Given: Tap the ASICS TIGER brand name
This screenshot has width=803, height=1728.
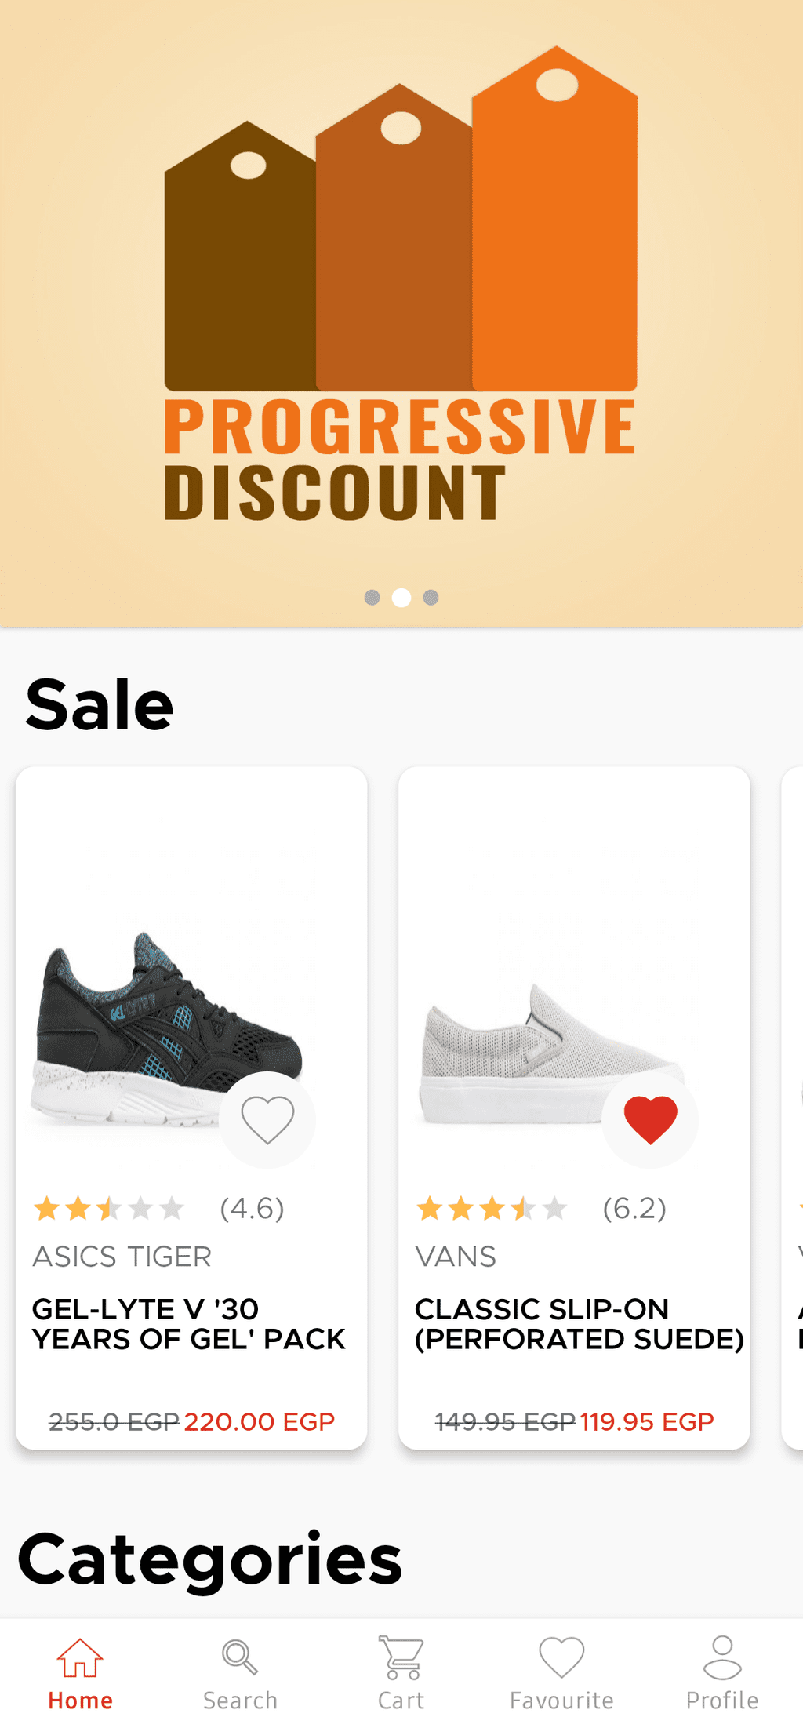Looking at the screenshot, I should tap(122, 1257).
